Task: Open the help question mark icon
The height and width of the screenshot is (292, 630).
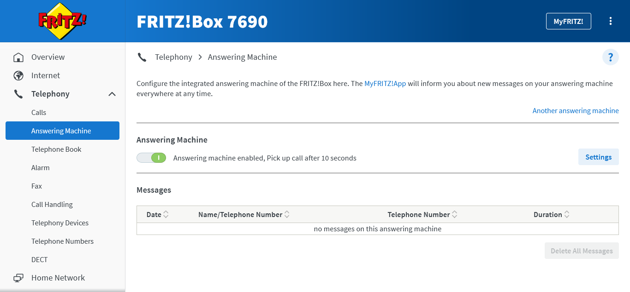Action: pyautogui.click(x=610, y=57)
